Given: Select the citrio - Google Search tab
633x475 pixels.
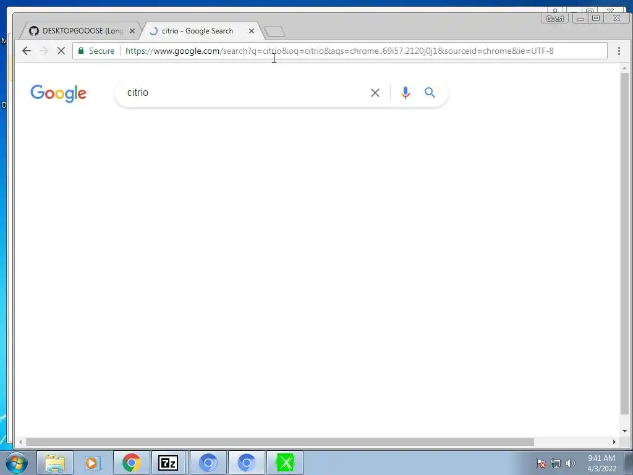Looking at the screenshot, I should coord(202,31).
